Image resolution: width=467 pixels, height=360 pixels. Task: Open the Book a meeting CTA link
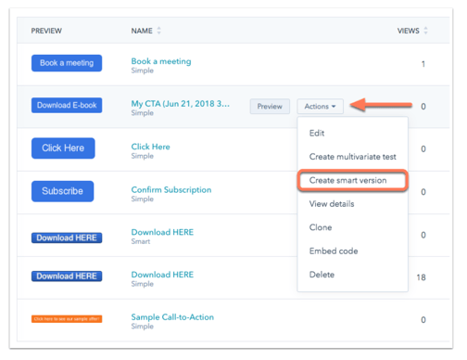161,61
